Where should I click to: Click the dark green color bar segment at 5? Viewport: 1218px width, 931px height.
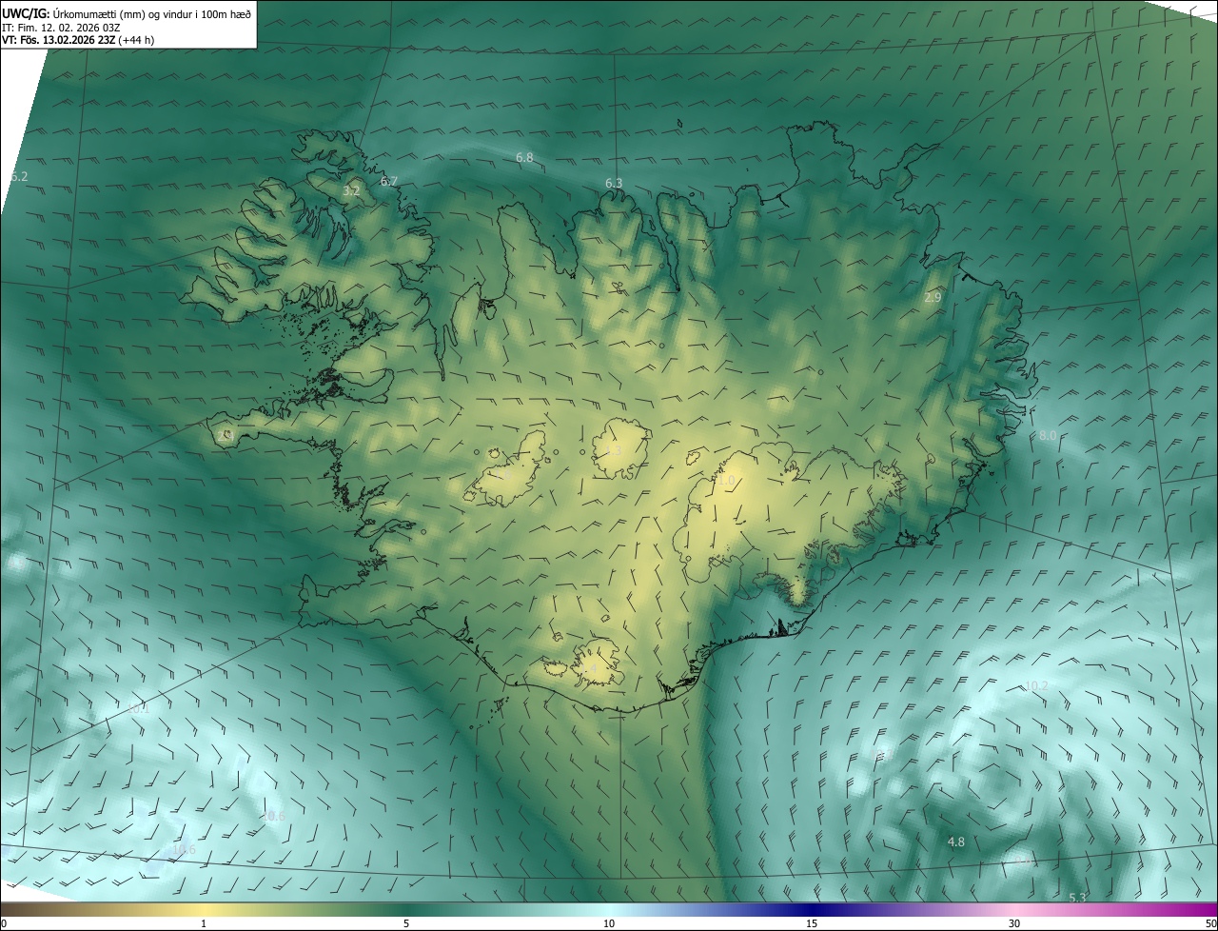tap(406, 909)
